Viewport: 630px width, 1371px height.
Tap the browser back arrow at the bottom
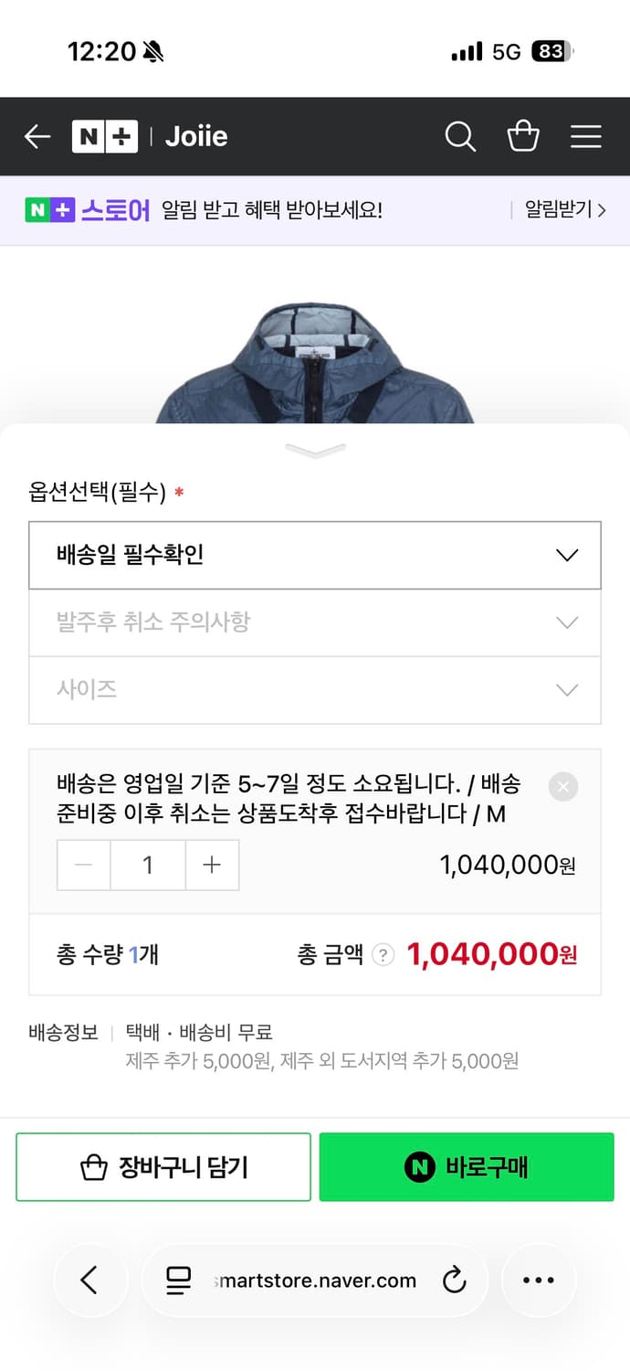90,1280
